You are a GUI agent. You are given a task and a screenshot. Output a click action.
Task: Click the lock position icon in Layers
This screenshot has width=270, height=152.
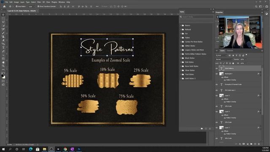(x=227, y=63)
